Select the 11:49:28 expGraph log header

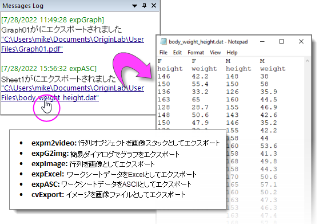tap(53, 20)
